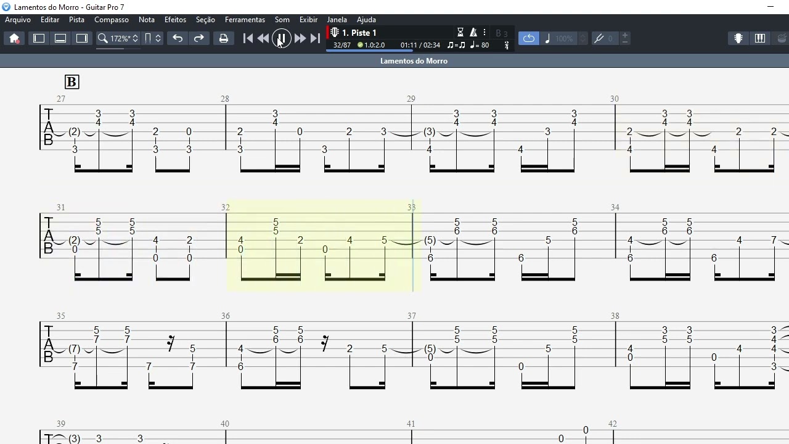Open the page layout view selector
This screenshot has width=789, height=444.
tap(152, 38)
